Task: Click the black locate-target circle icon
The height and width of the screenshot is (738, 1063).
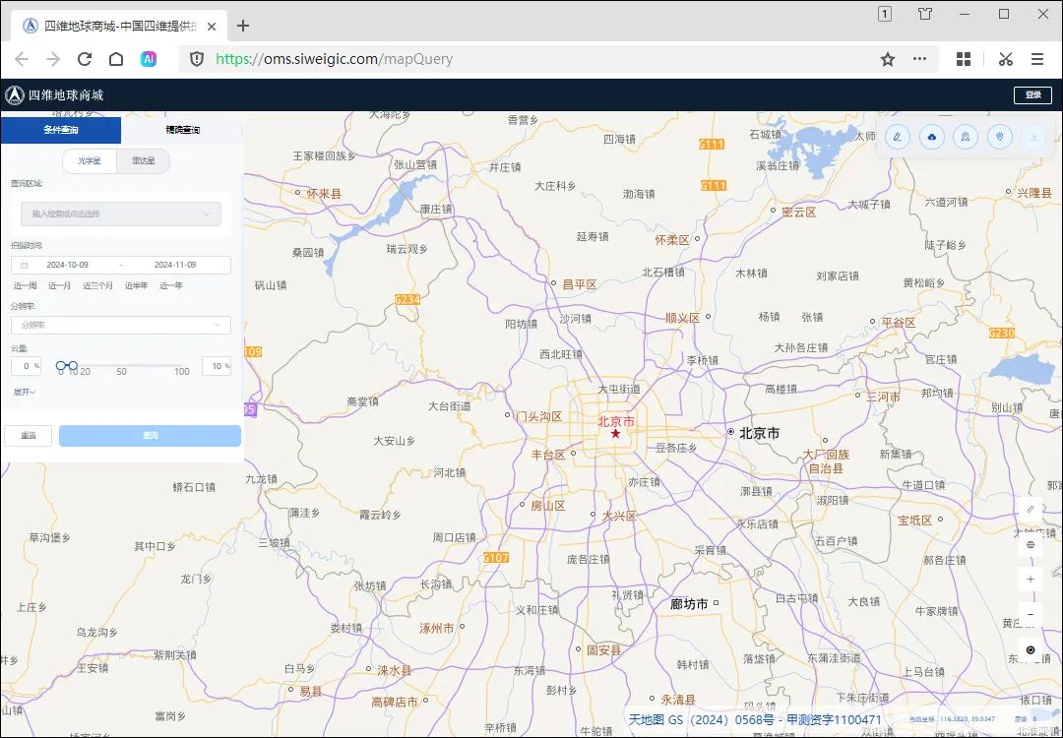Action: (1031, 649)
